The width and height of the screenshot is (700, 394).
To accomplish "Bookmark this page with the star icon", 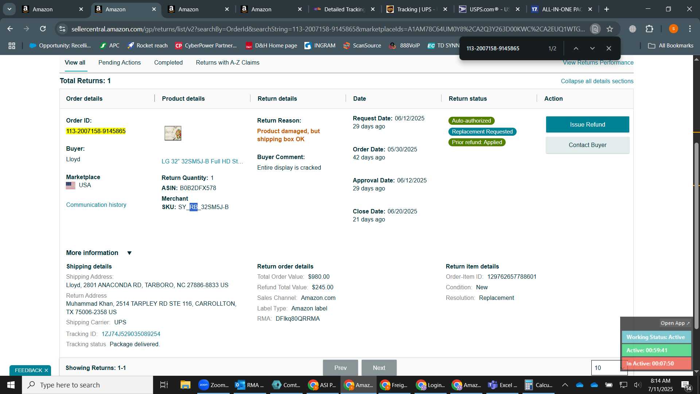I will coord(610,29).
